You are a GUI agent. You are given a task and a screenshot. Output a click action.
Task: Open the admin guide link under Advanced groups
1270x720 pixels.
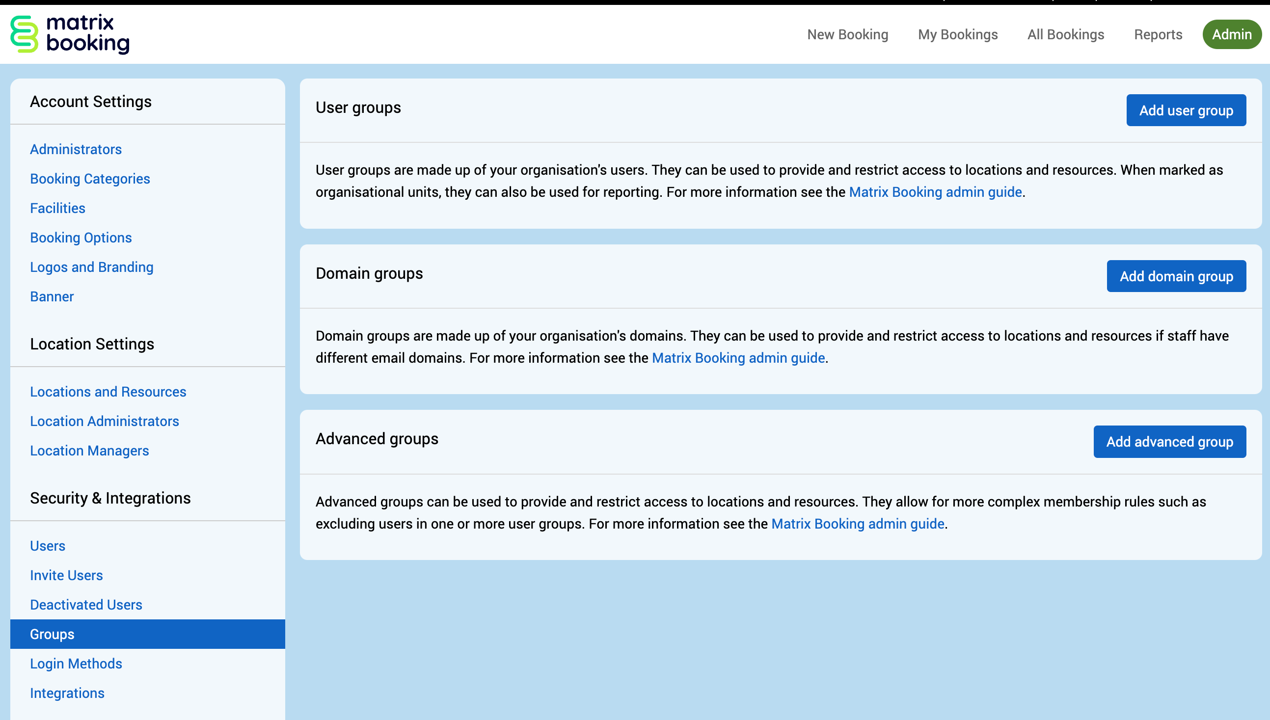[x=858, y=524]
